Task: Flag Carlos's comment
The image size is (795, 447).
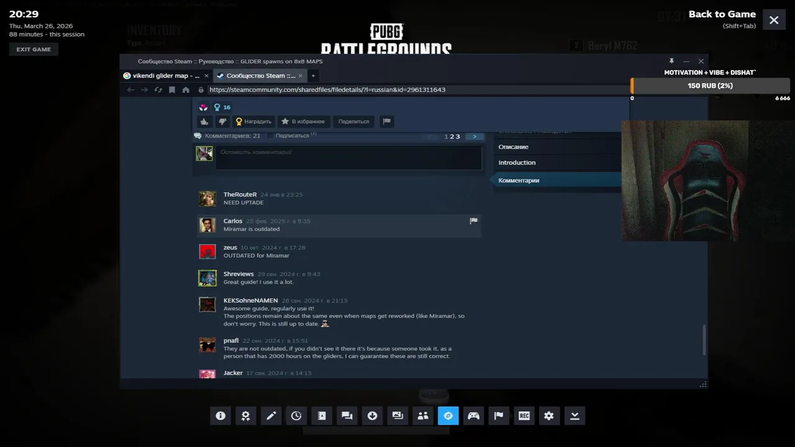Action: tap(473, 220)
